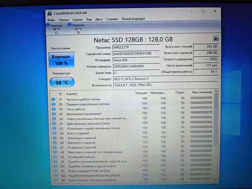Click status icon for B1 Wear Leveling row
This screenshot has width=252, height=189.
(56, 171)
